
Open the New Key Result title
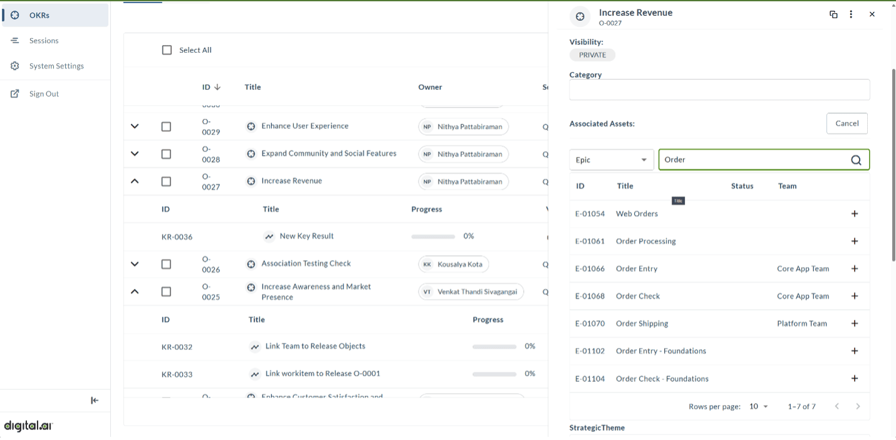[306, 236]
